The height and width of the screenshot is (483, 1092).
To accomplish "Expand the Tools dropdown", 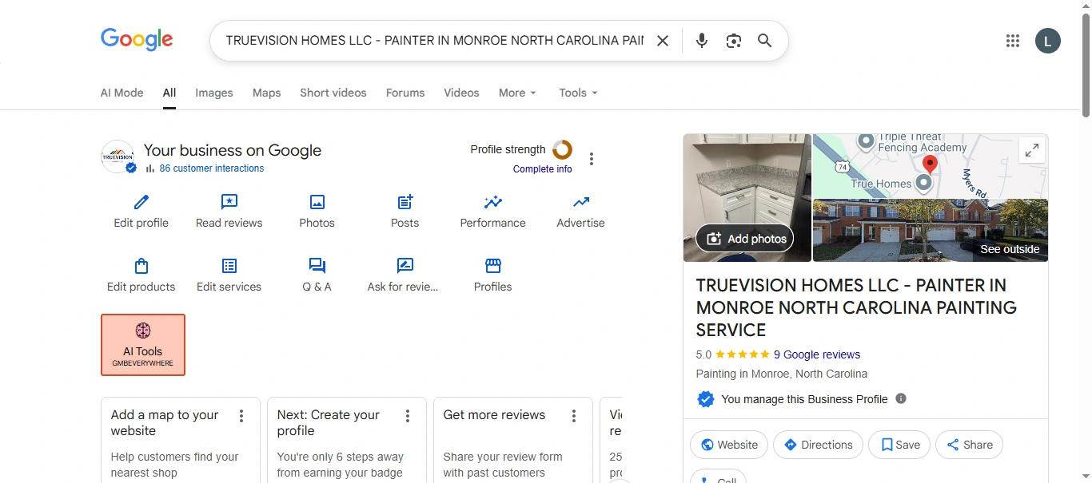I will tap(578, 93).
